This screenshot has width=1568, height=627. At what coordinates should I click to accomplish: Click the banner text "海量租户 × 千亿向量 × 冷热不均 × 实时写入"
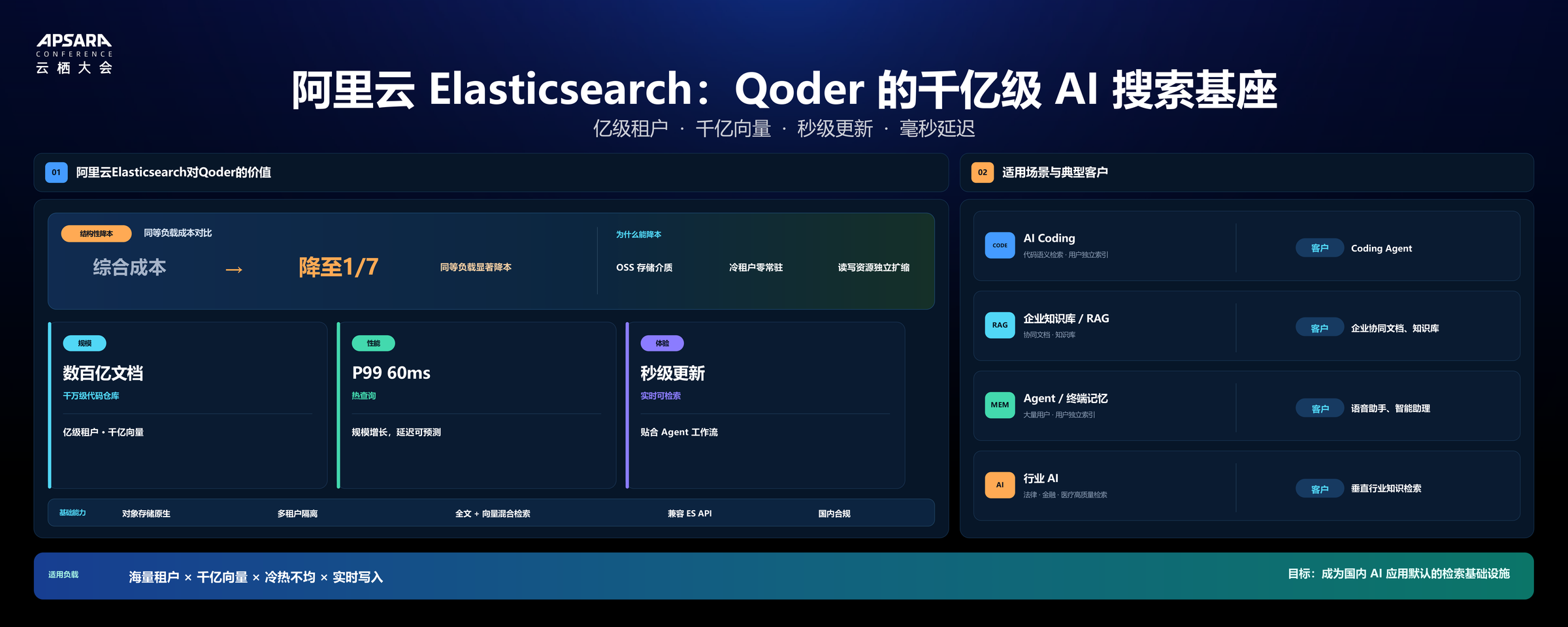coord(256,577)
